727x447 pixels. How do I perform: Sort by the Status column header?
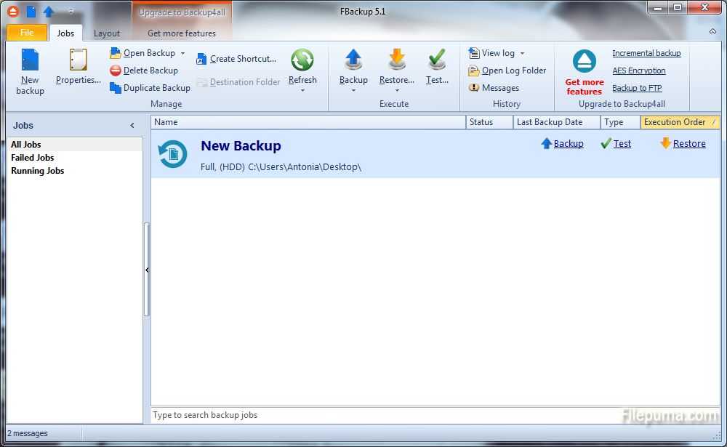pyautogui.click(x=489, y=122)
